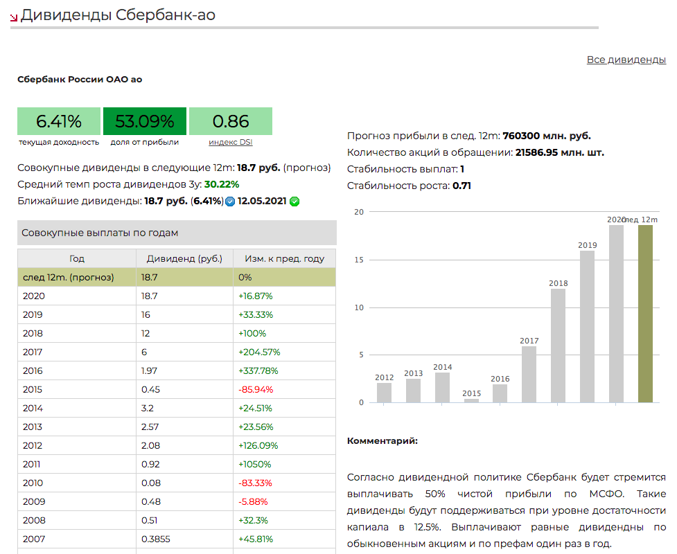Click the +1050% change value
This screenshot has height=554, width=677.
click(255, 464)
